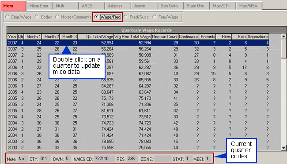
Task: Click the Year column header
Action: click(x=12, y=36)
